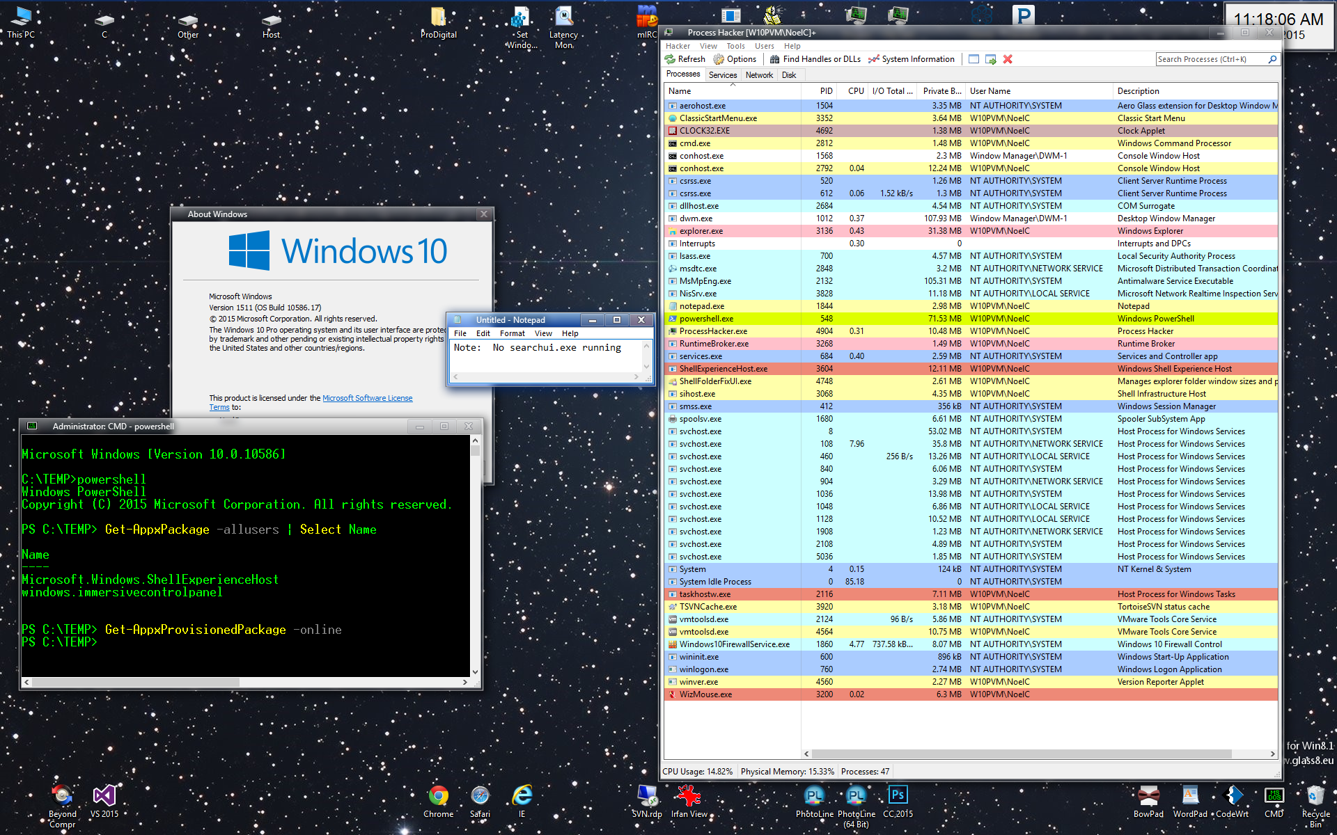The image size is (1337, 835).
Task: Select the TSVNCache.exe process row
Action: [971, 607]
